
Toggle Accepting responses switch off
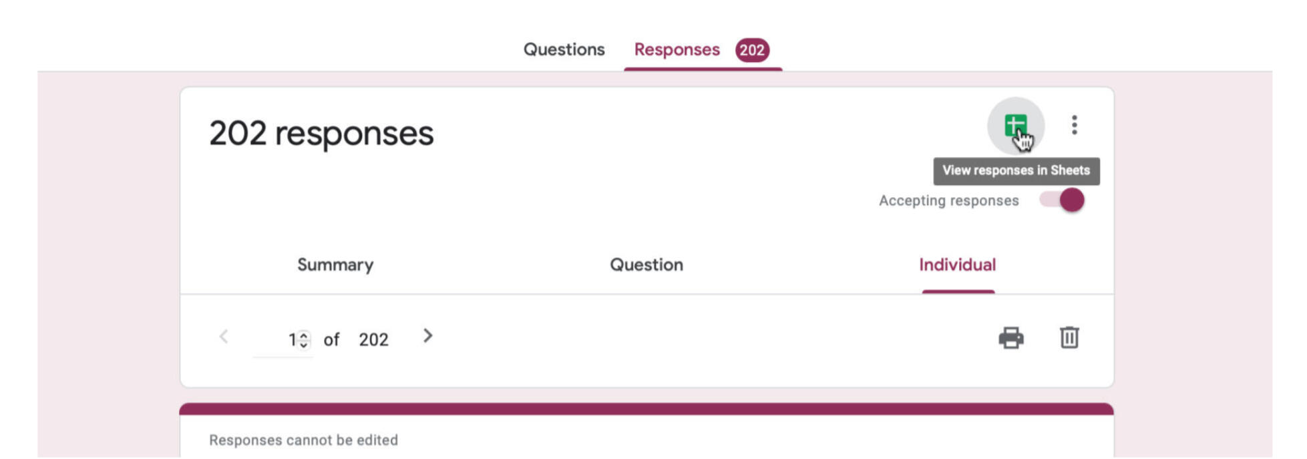coord(1062,200)
